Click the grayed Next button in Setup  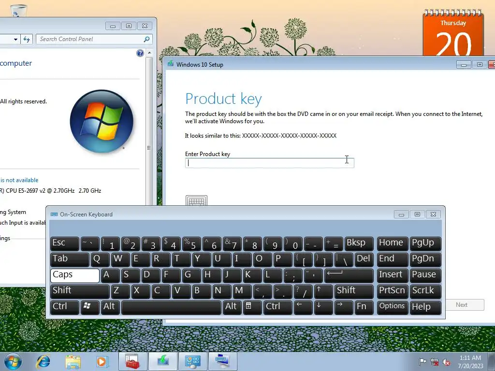pyautogui.click(x=465, y=305)
